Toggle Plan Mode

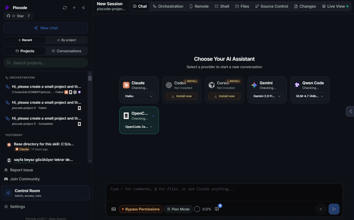tap(178, 209)
